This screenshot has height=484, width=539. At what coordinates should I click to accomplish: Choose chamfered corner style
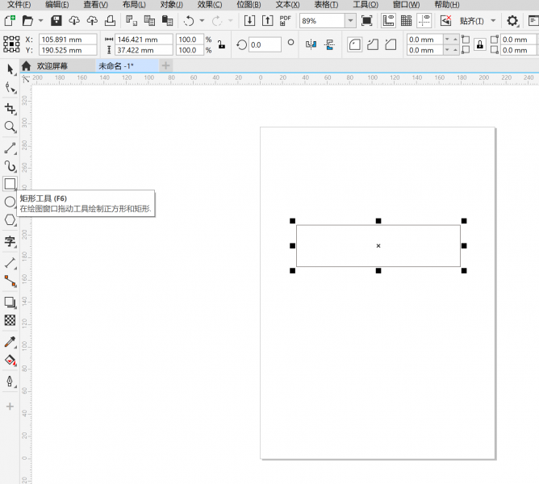(x=391, y=44)
